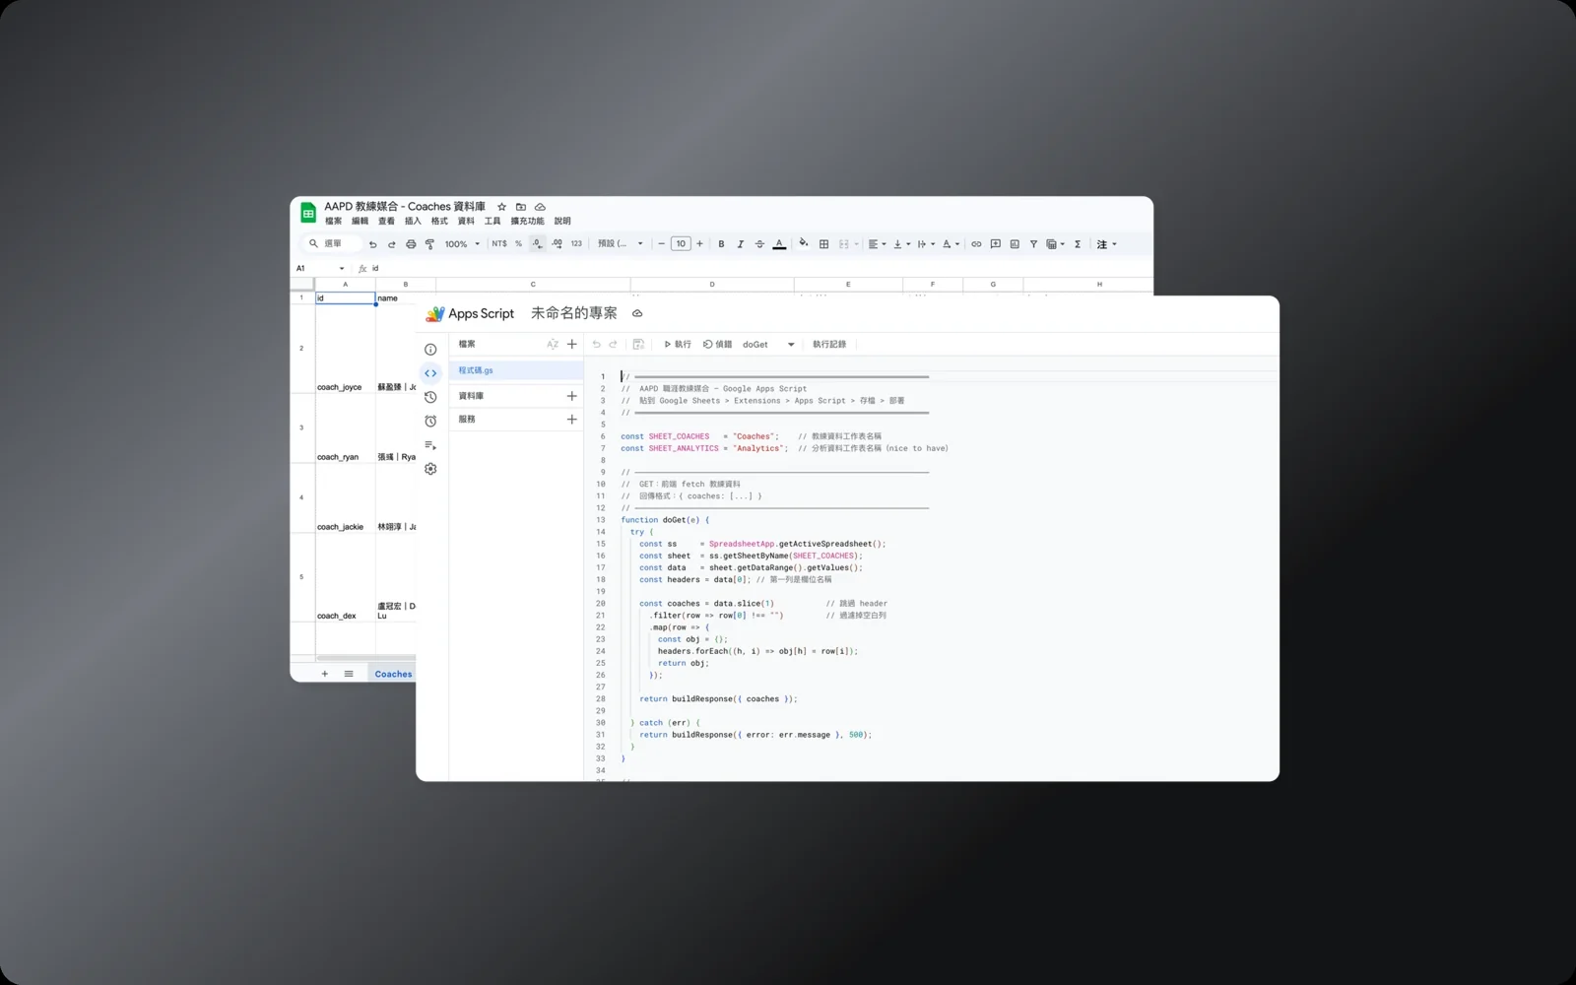Open the all sheets list button
This screenshot has width=1576, height=985.
click(x=349, y=674)
